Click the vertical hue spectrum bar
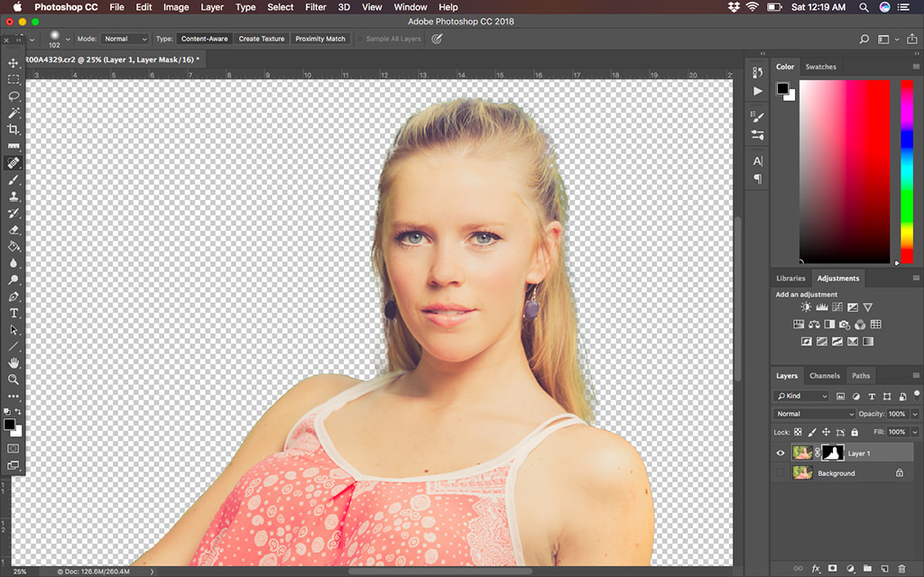Image resolution: width=924 pixels, height=577 pixels. (x=906, y=171)
